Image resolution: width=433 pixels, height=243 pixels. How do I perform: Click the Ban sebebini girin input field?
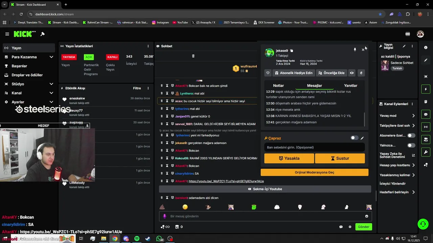(x=315, y=147)
